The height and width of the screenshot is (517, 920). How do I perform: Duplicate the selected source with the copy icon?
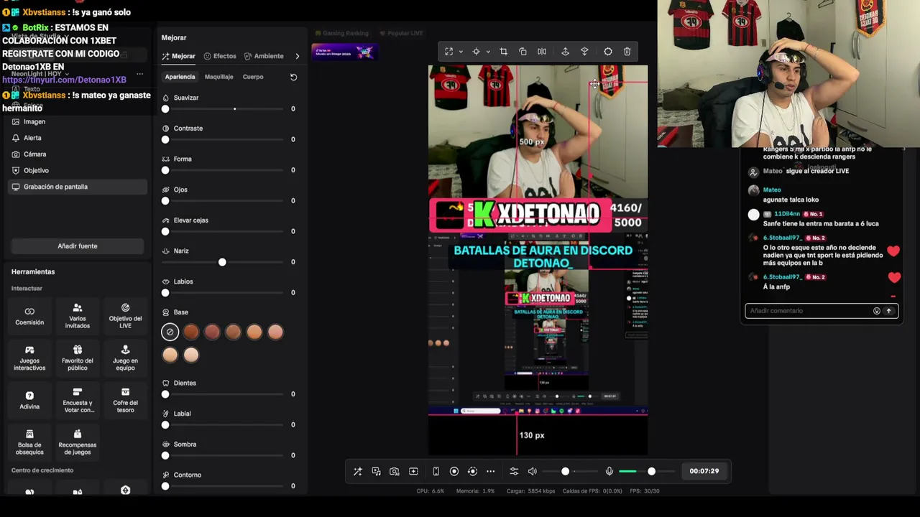(x=523, y=52)
